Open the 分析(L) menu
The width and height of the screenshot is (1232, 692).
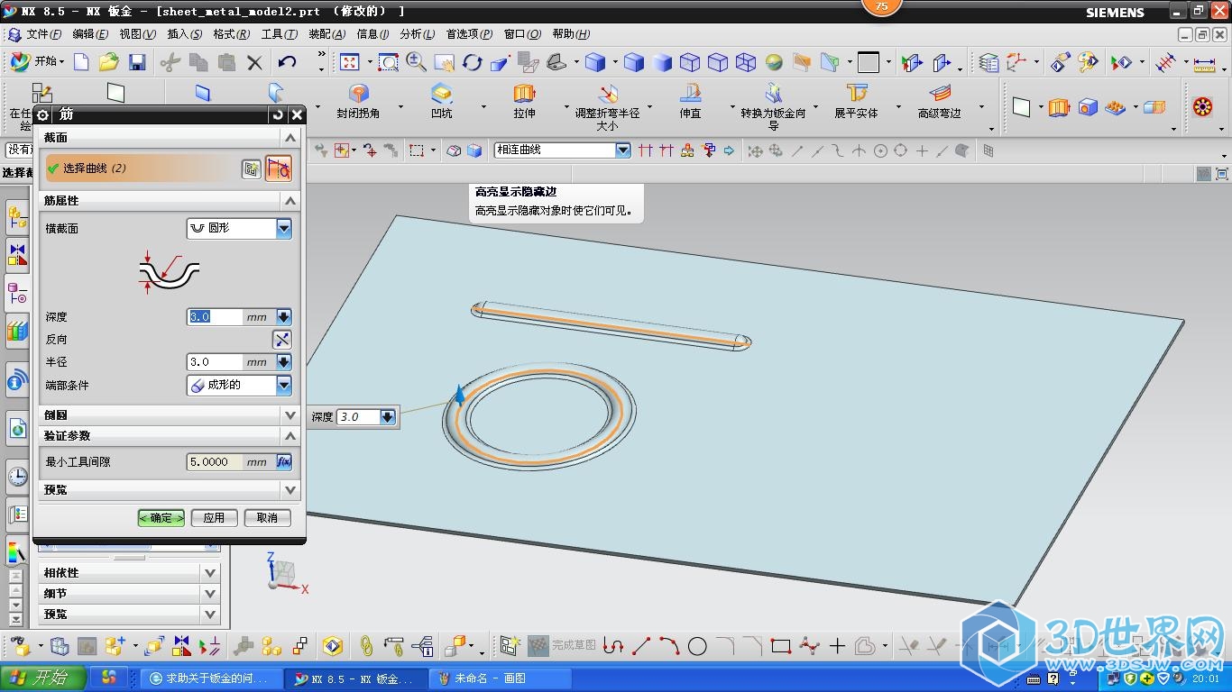coord(418,34)
